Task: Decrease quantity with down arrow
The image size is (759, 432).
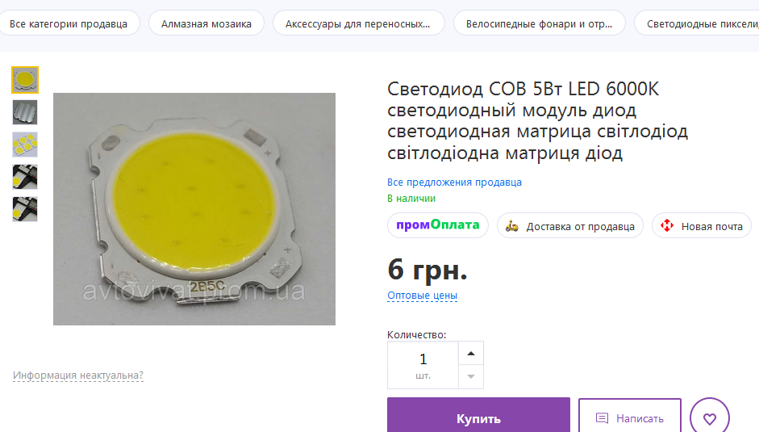Action: click(471, 377)
